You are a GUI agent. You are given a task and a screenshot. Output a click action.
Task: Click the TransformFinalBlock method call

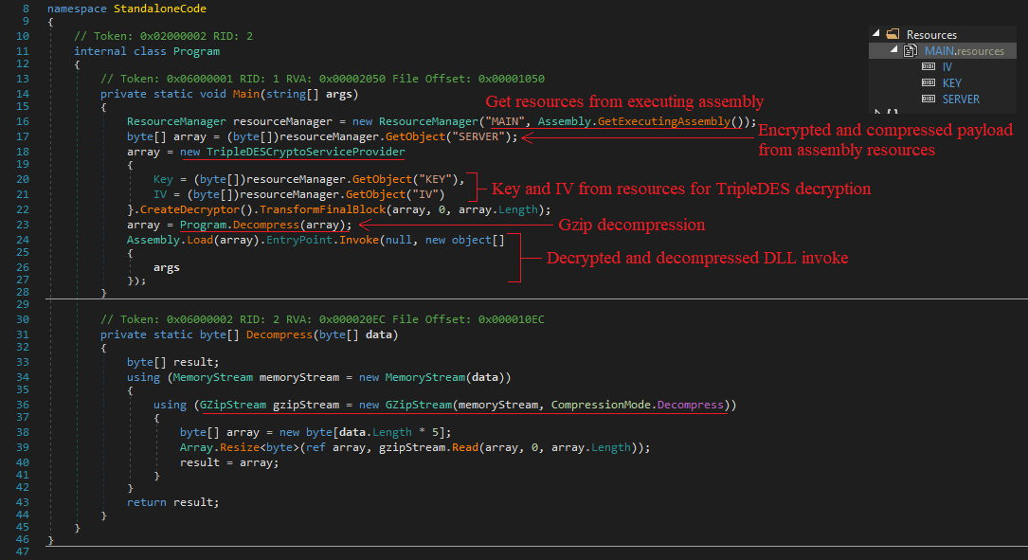tap(322, 209)
